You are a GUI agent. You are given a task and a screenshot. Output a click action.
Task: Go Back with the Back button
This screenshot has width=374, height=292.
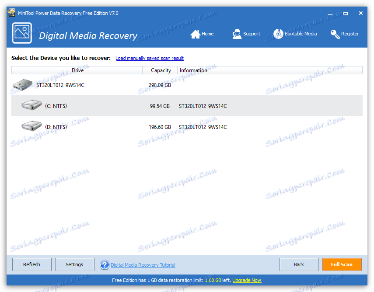tap(299, 264)
